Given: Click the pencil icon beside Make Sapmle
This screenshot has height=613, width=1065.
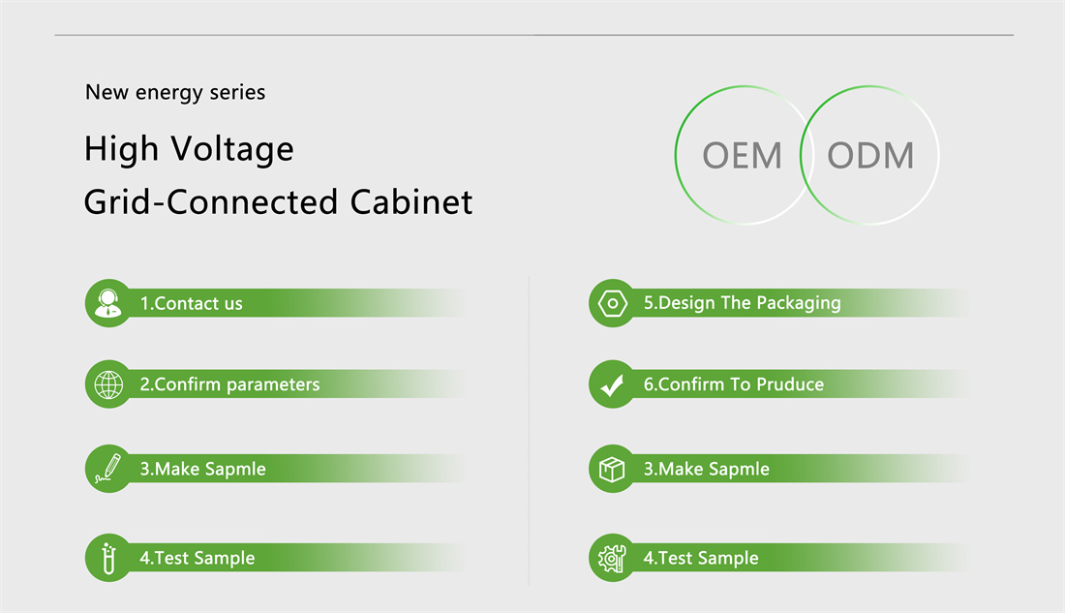Looking at the screenshot, I should (x=108, y=469).
